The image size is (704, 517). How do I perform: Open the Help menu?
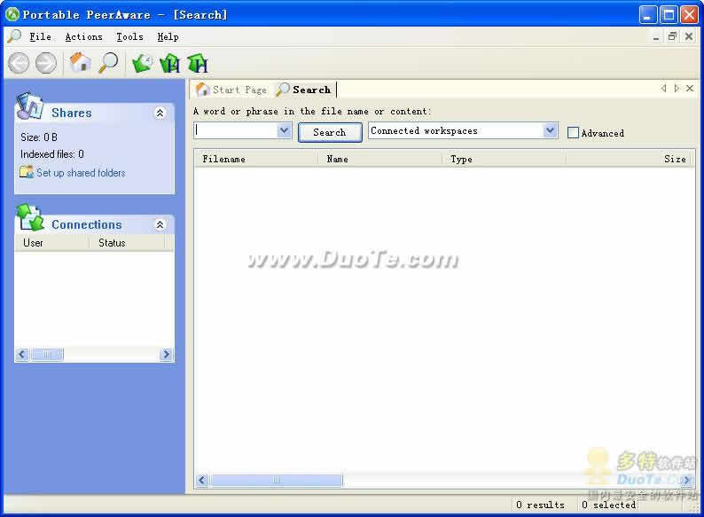[x=168, y=37]
